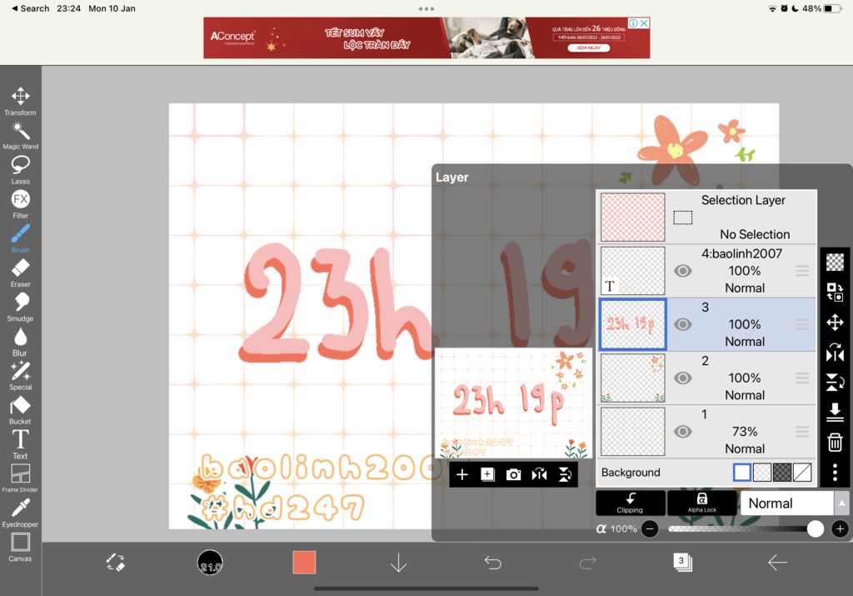Import photo layer with camera icon
This screenshot has width=853, height=596.
513,474
